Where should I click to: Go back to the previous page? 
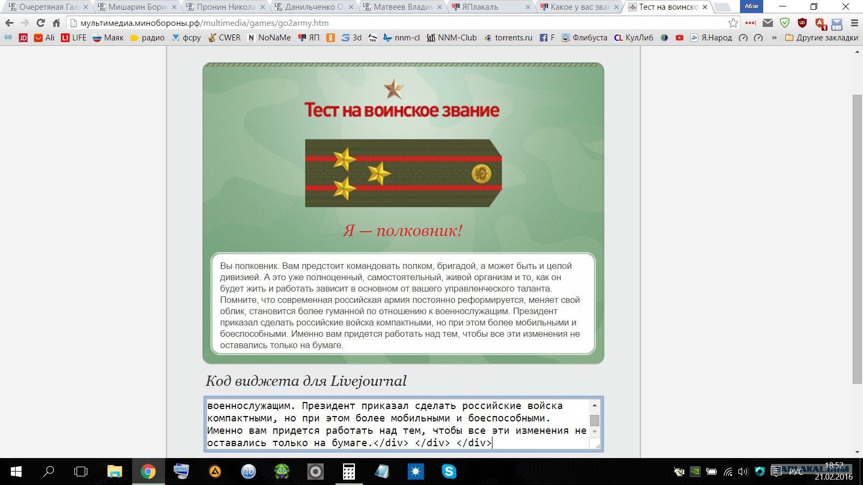tap(9, 23)
